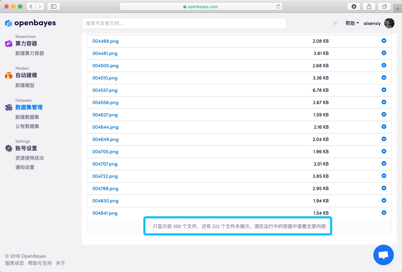Click the Safari downloads icon

tap(354, 6)
